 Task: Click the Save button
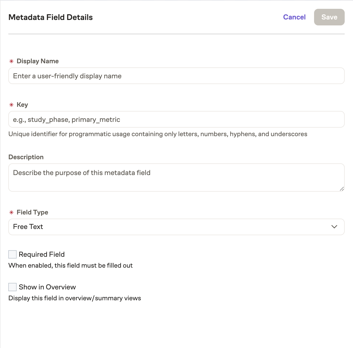click(x=329, y=17)
